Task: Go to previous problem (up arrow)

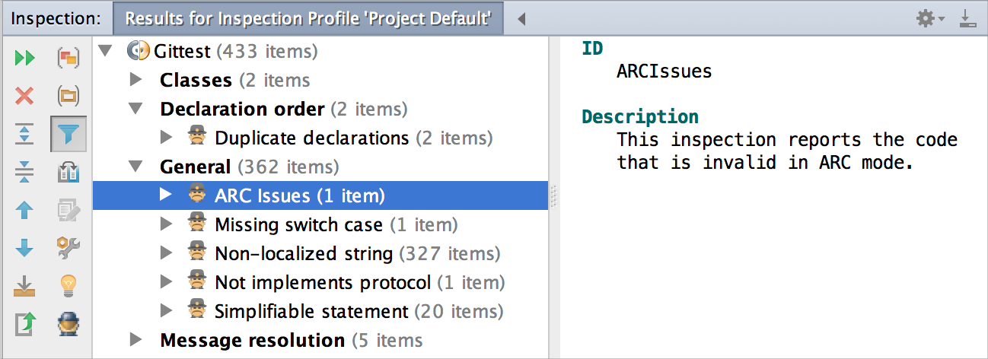Action: click(24, 210)
